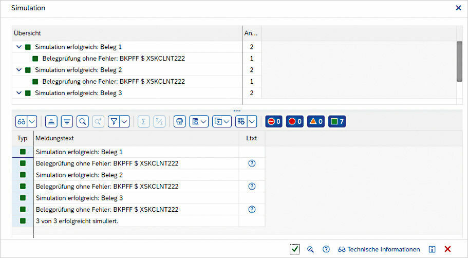Collapse the 'Simulation erfolgreich: Beleg 2' tree node
The width and height of the screenshot is (468, 258).
pos(19,70)
